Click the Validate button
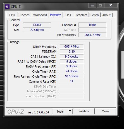This screenshot has width=124, height=129. 84,111
